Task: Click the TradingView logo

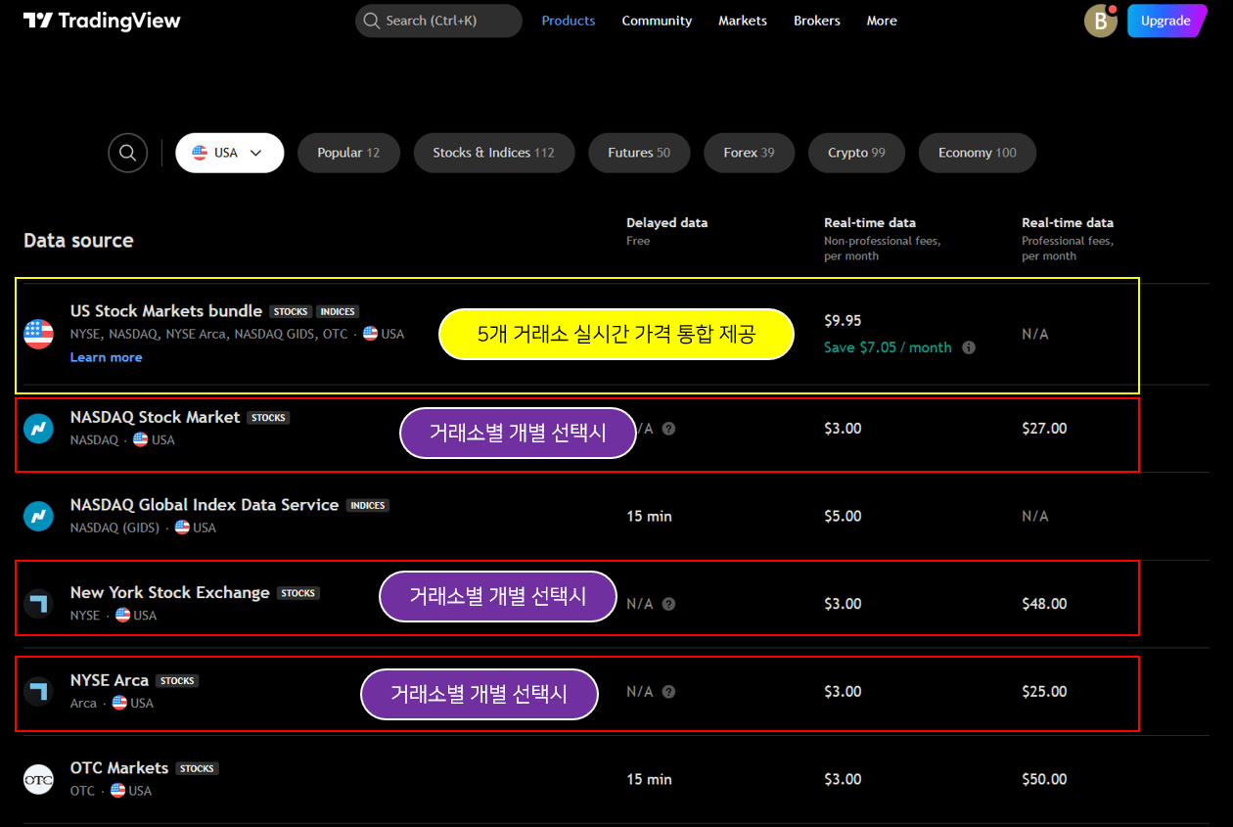Action: pos(102,21)
